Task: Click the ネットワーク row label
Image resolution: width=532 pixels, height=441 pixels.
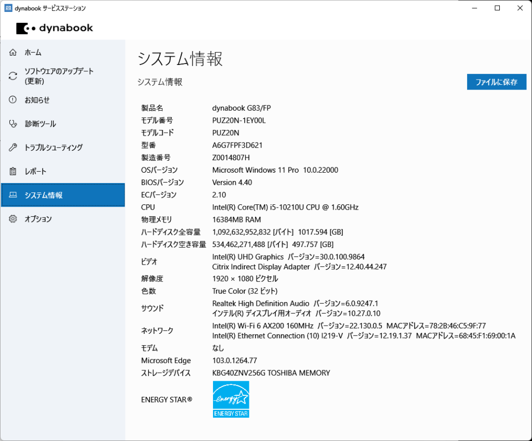Action: (157, 331)
